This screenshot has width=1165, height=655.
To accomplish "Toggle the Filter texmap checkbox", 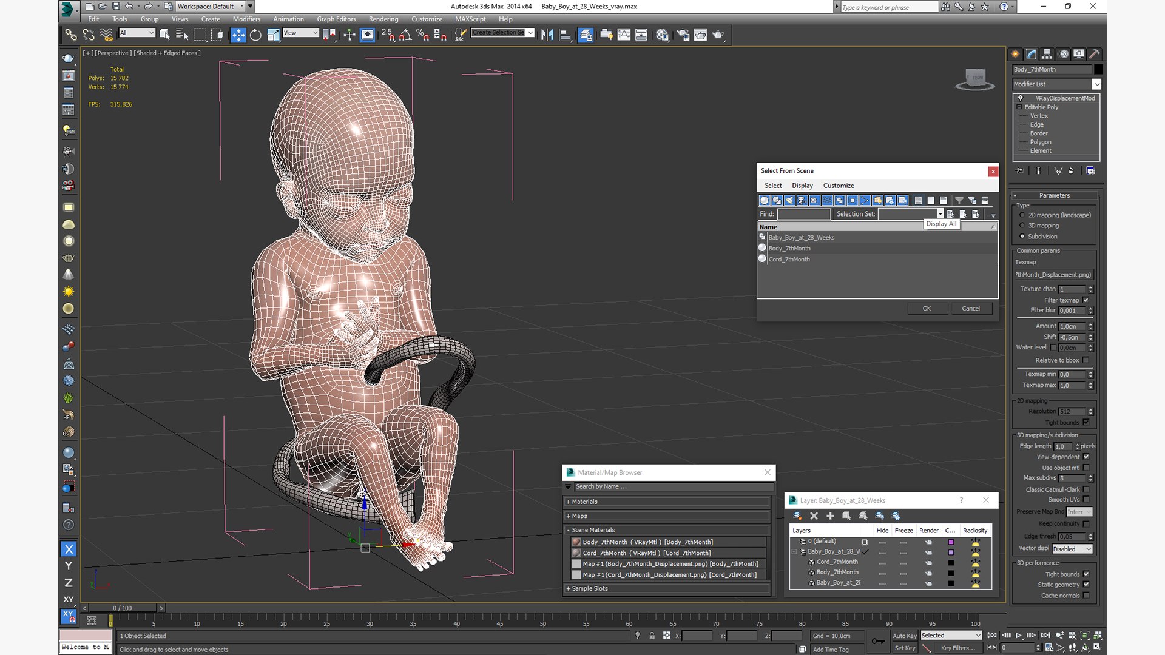I will click(x=1086, y=300).
